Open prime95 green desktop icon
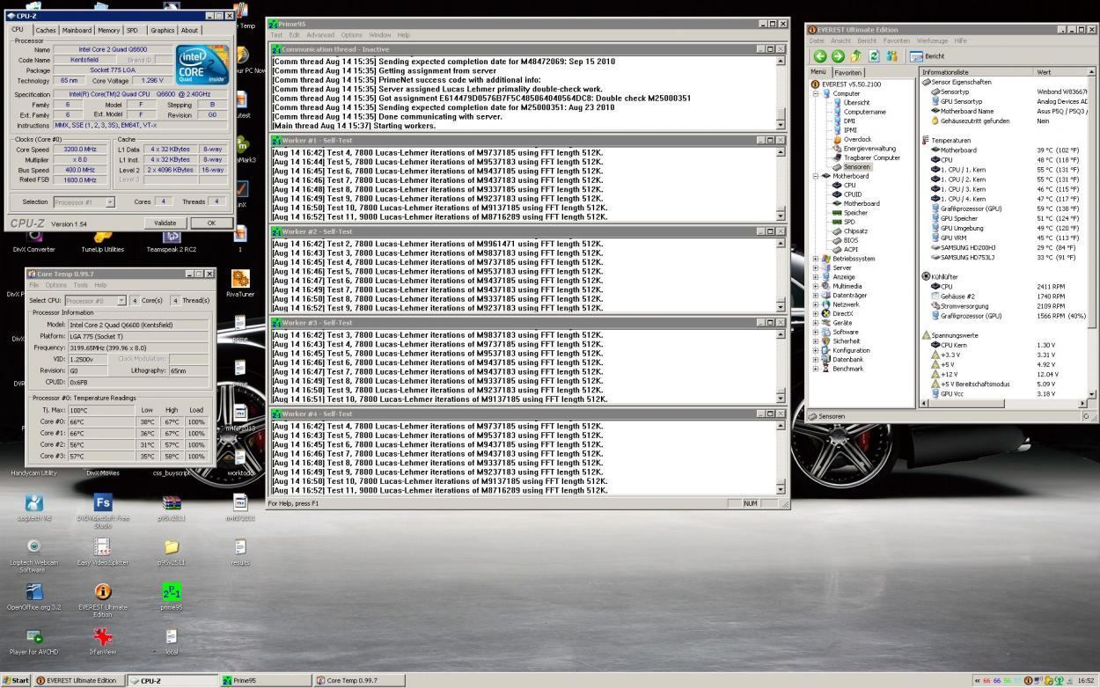Image resolution: width=1100 pixels, height=688 pixels. click(171, 597)
